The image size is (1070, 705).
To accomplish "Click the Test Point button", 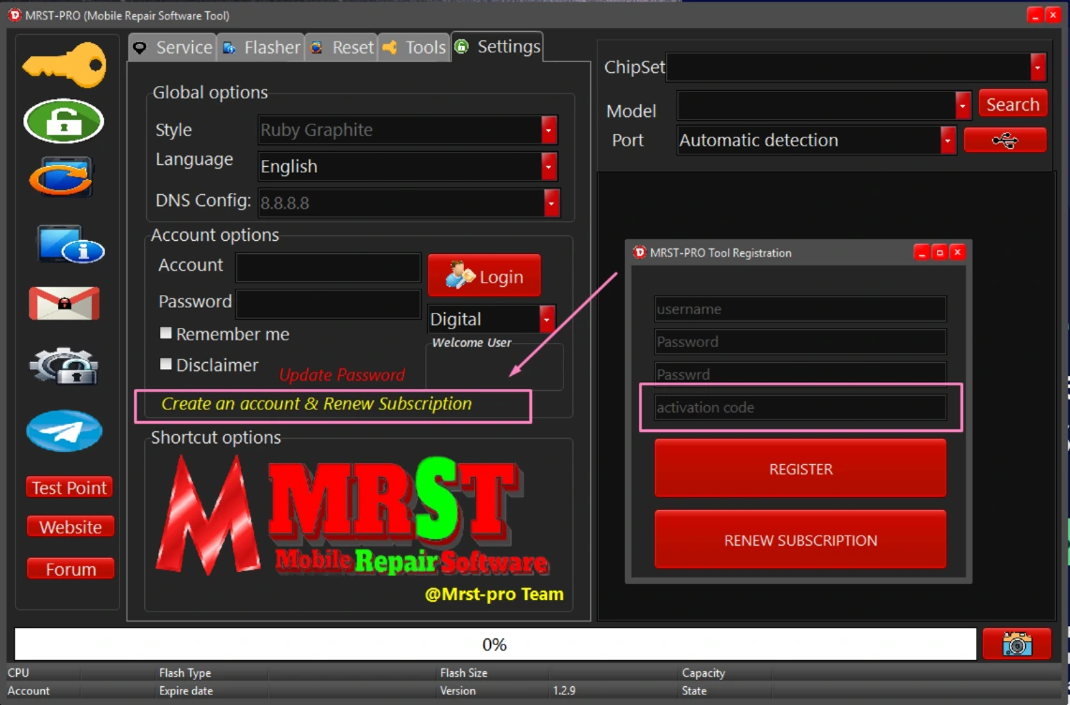I will 69,487.
